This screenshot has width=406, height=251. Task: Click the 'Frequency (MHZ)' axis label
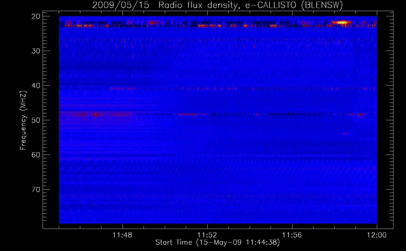pyautogui.click(x=23, y=120)
